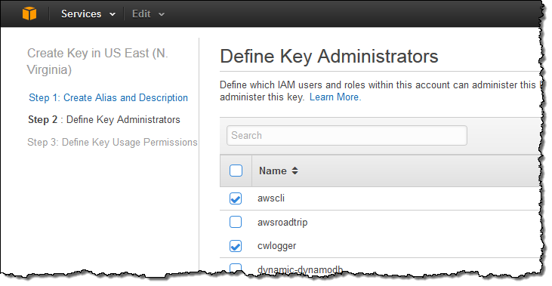
Task: Uncheck the cwlogger checkbox
Action: point(236,246)
